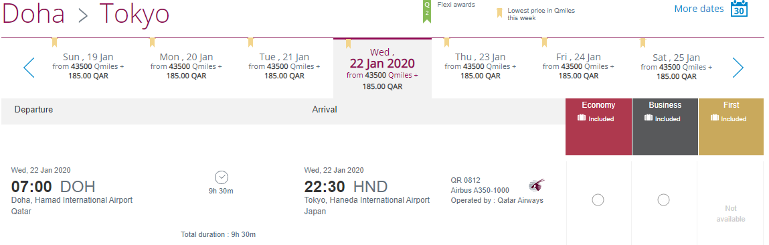Switch to the Thu, 23 Jan date tab
The image size is (769, 245).
[x=480, y=66]
